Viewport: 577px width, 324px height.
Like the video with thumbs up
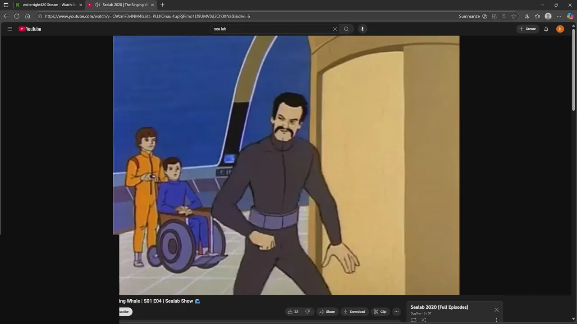(293, 311)
